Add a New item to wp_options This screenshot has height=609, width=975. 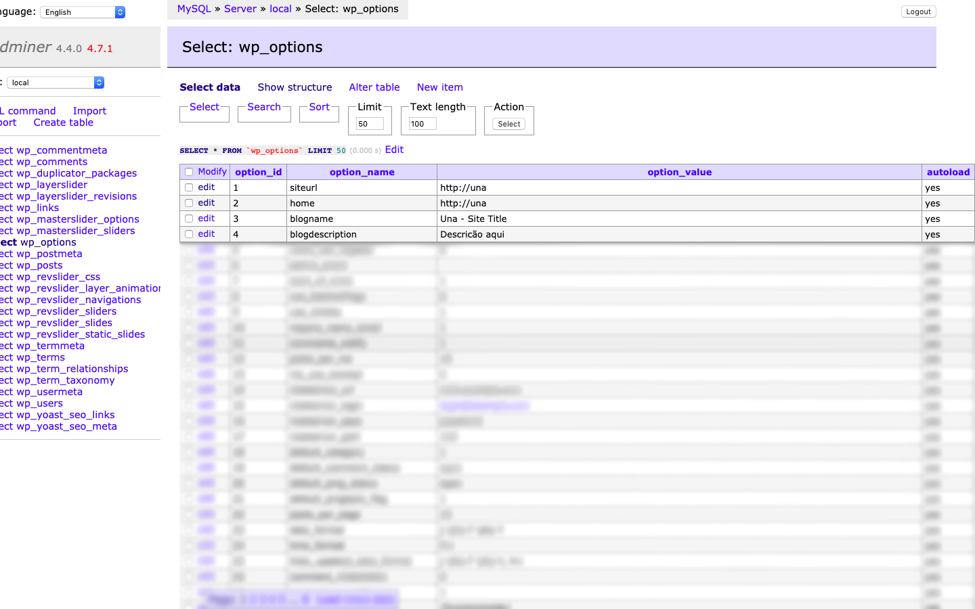(440, 87)
